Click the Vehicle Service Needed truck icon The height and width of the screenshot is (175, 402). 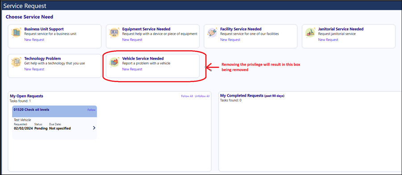point(114,62)
